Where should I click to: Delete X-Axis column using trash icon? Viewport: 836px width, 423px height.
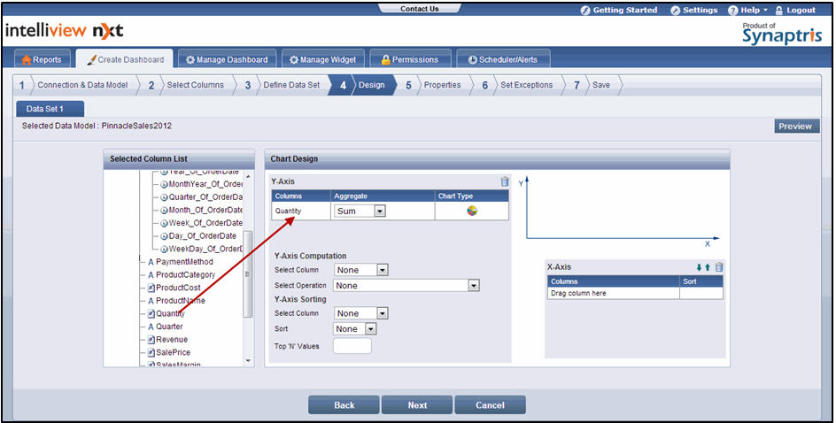[719, 267]
